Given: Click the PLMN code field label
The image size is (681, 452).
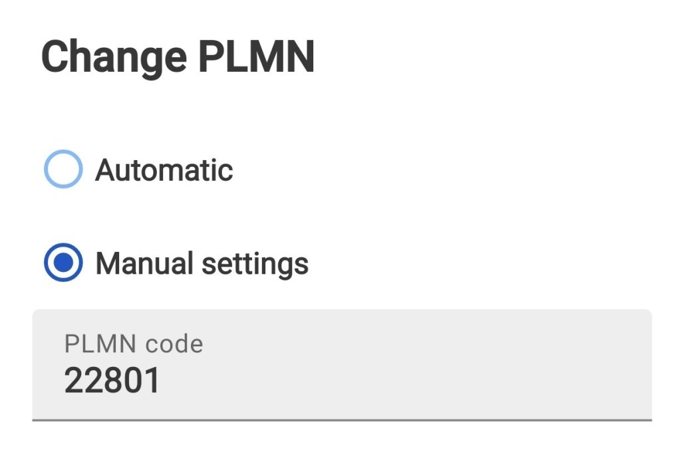Looking at the screenshot, I should [134, 344].
